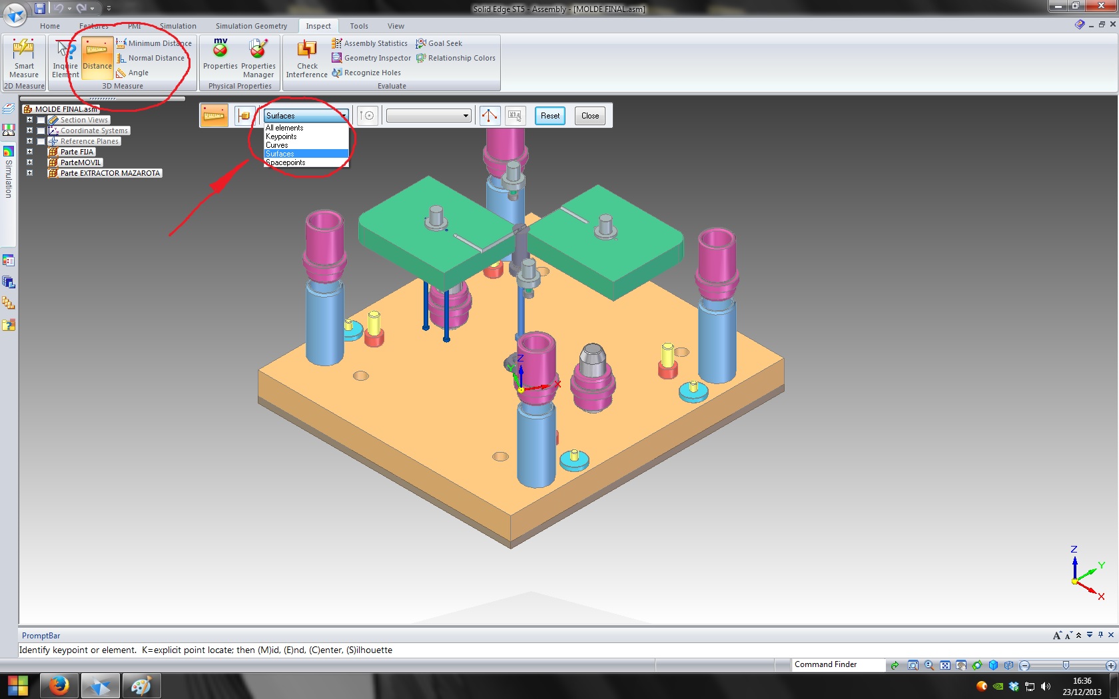Click the zoom slider handle
This screenshot has height=699, width=1119.
point(1066,665)
